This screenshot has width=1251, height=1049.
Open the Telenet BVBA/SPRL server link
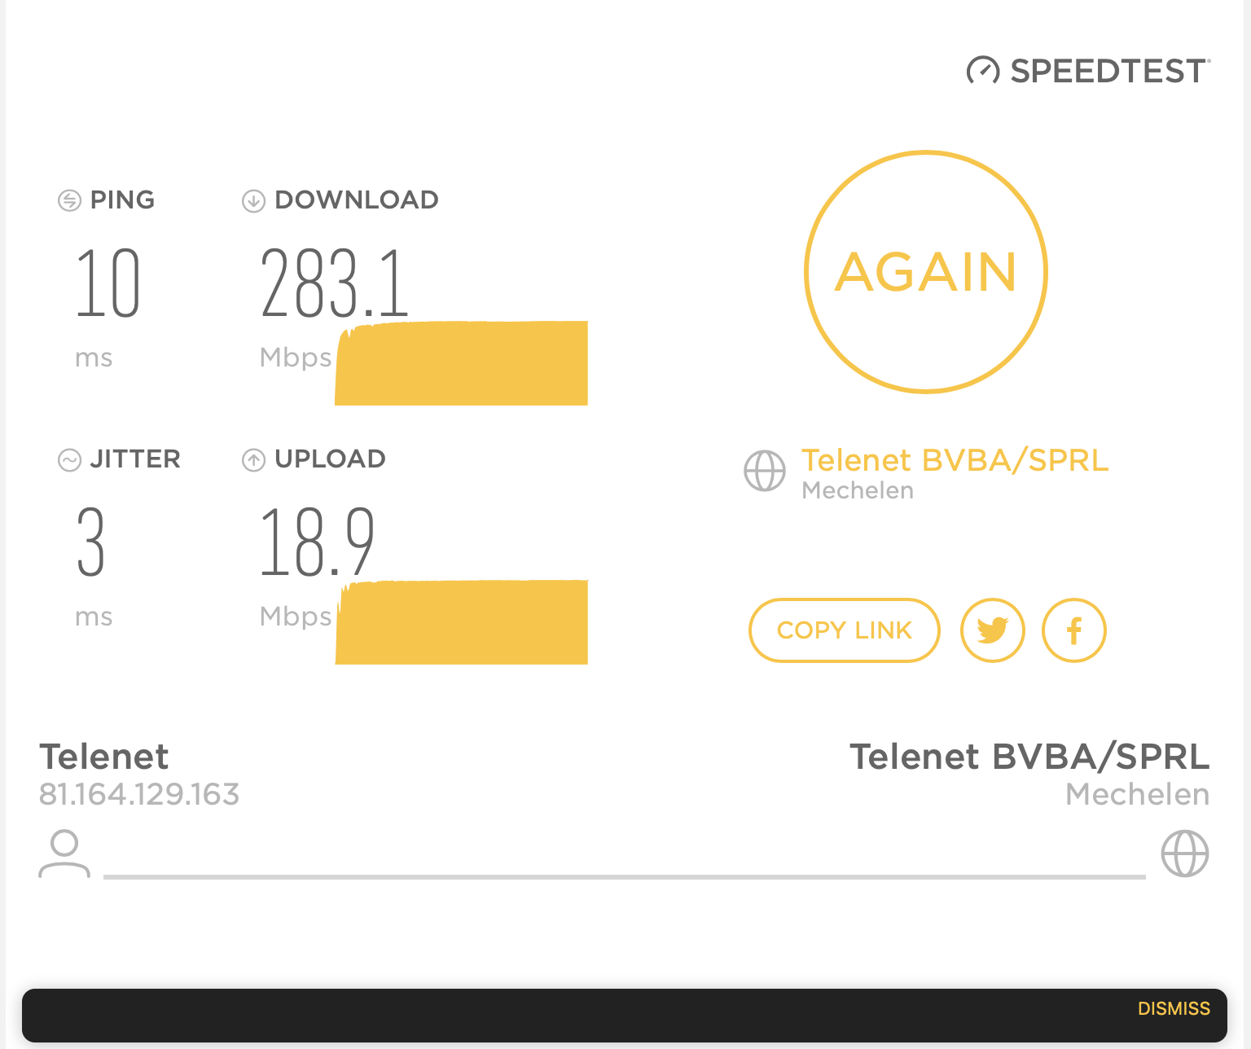click(955, 461)
